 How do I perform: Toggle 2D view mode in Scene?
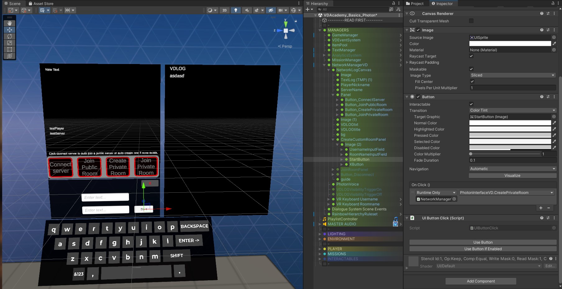pyautogui.click(x=225, y=10)
